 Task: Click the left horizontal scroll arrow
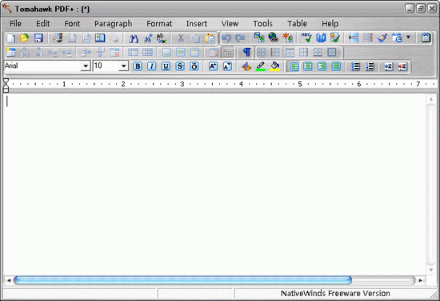point(9,280)
